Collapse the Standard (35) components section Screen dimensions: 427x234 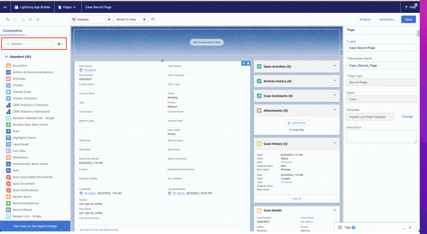[x=7, y=57]
